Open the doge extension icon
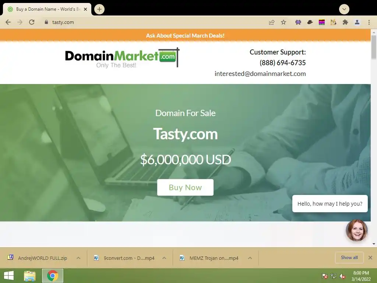 [333, 22]
